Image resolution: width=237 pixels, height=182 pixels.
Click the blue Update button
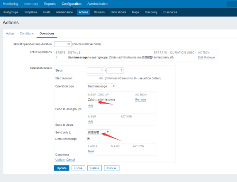tap(62, 168)
